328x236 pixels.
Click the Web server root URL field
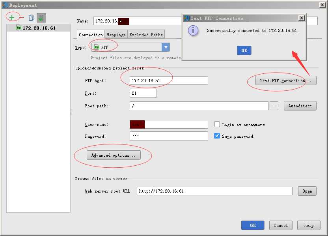(214, 191)
